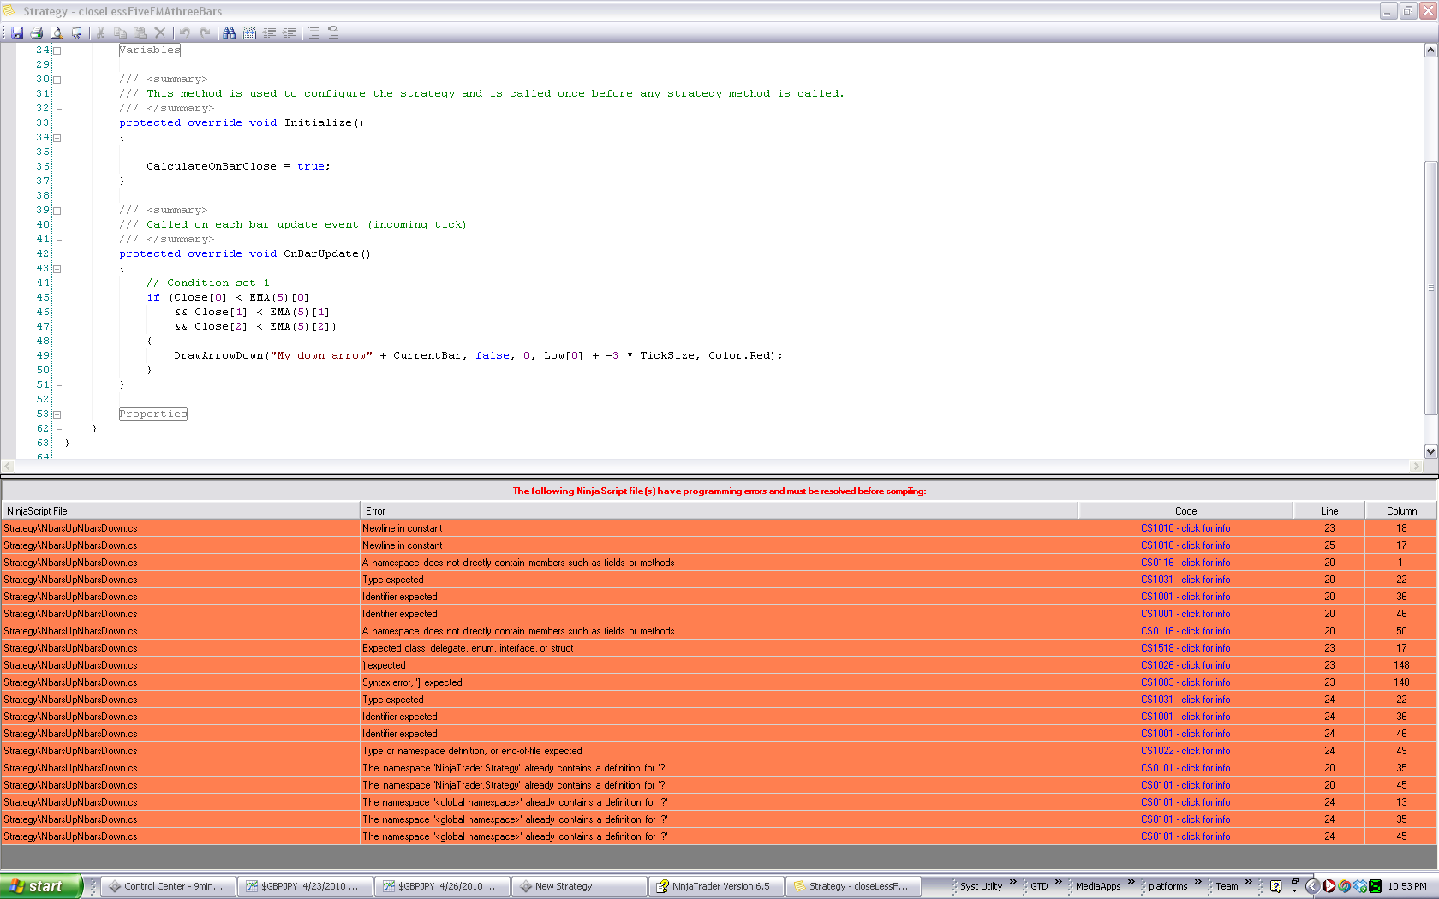Click the Windows start button

40,886
